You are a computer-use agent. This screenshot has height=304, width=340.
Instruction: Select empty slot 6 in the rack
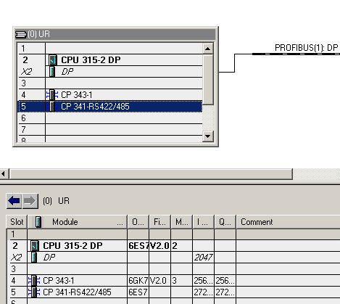110,118
